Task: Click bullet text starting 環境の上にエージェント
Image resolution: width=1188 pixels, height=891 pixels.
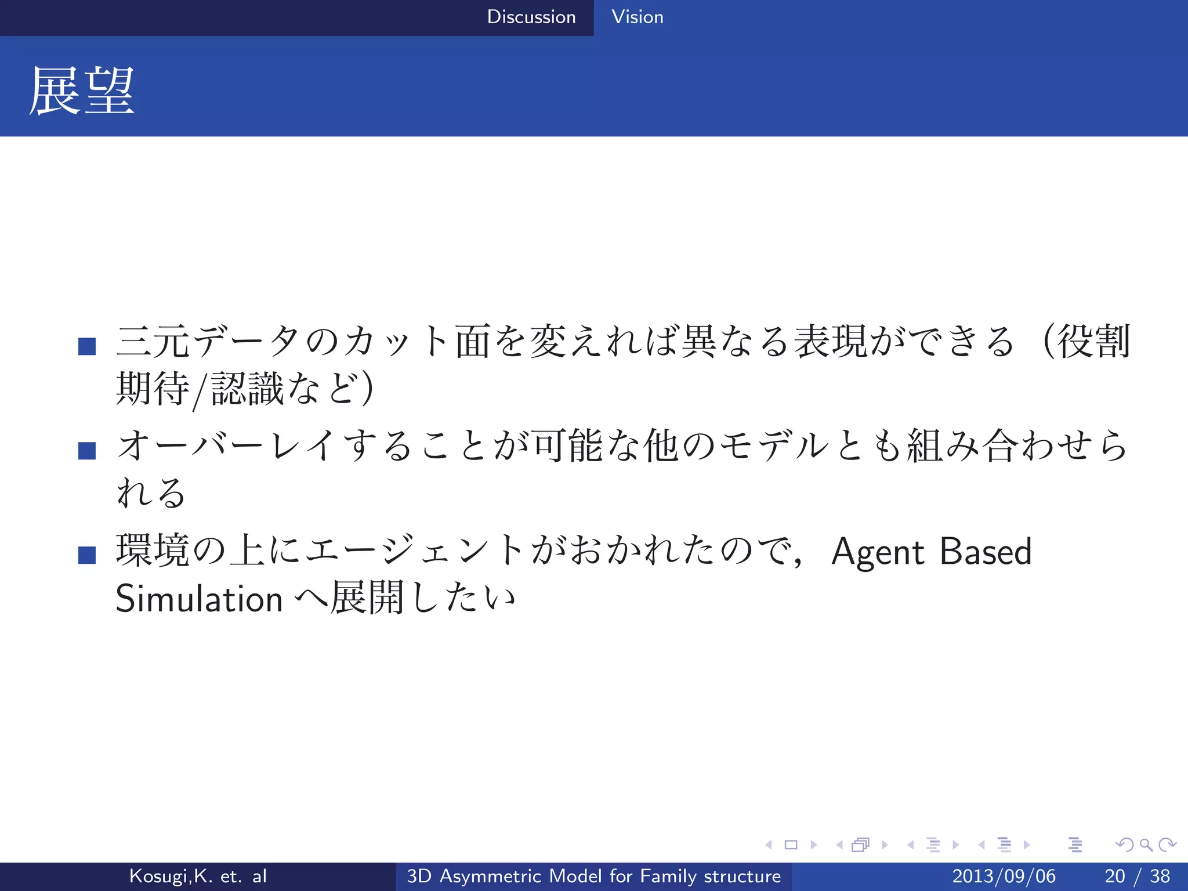Action: (x=574, y=574)
